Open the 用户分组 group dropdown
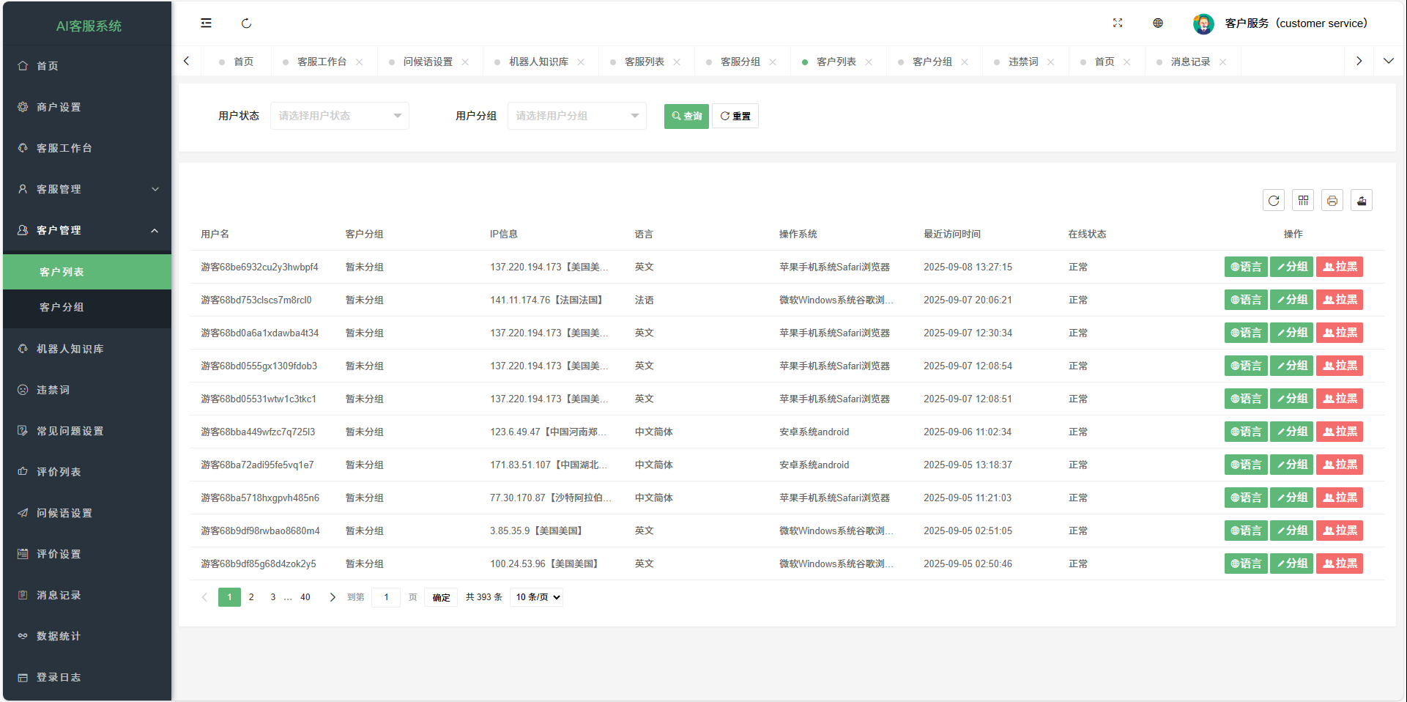The height and width of the screenshot is (702, 1407). [576, 116]
